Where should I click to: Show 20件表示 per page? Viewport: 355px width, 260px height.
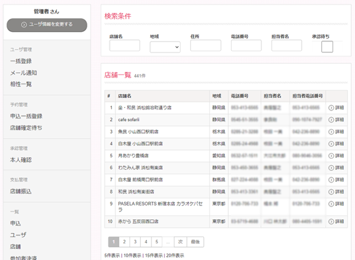click(175, 256)
